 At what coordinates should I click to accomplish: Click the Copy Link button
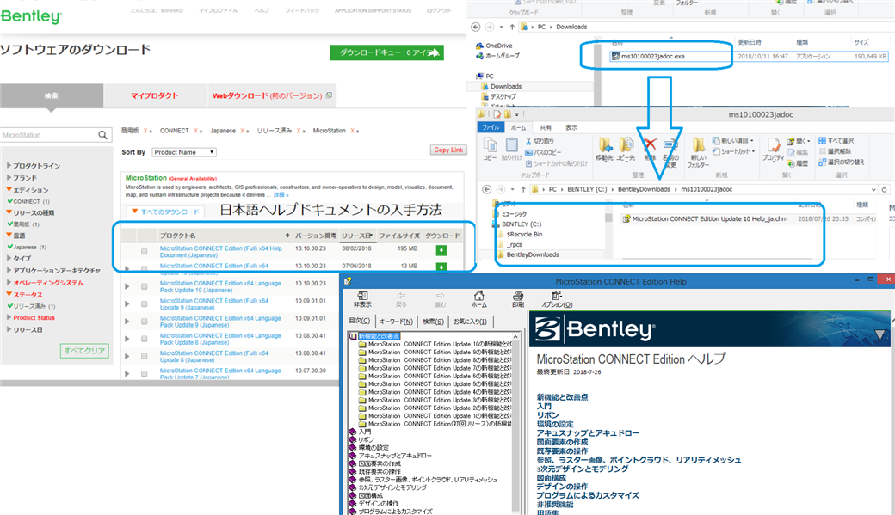pyautogui.click(x=448, y=150)
